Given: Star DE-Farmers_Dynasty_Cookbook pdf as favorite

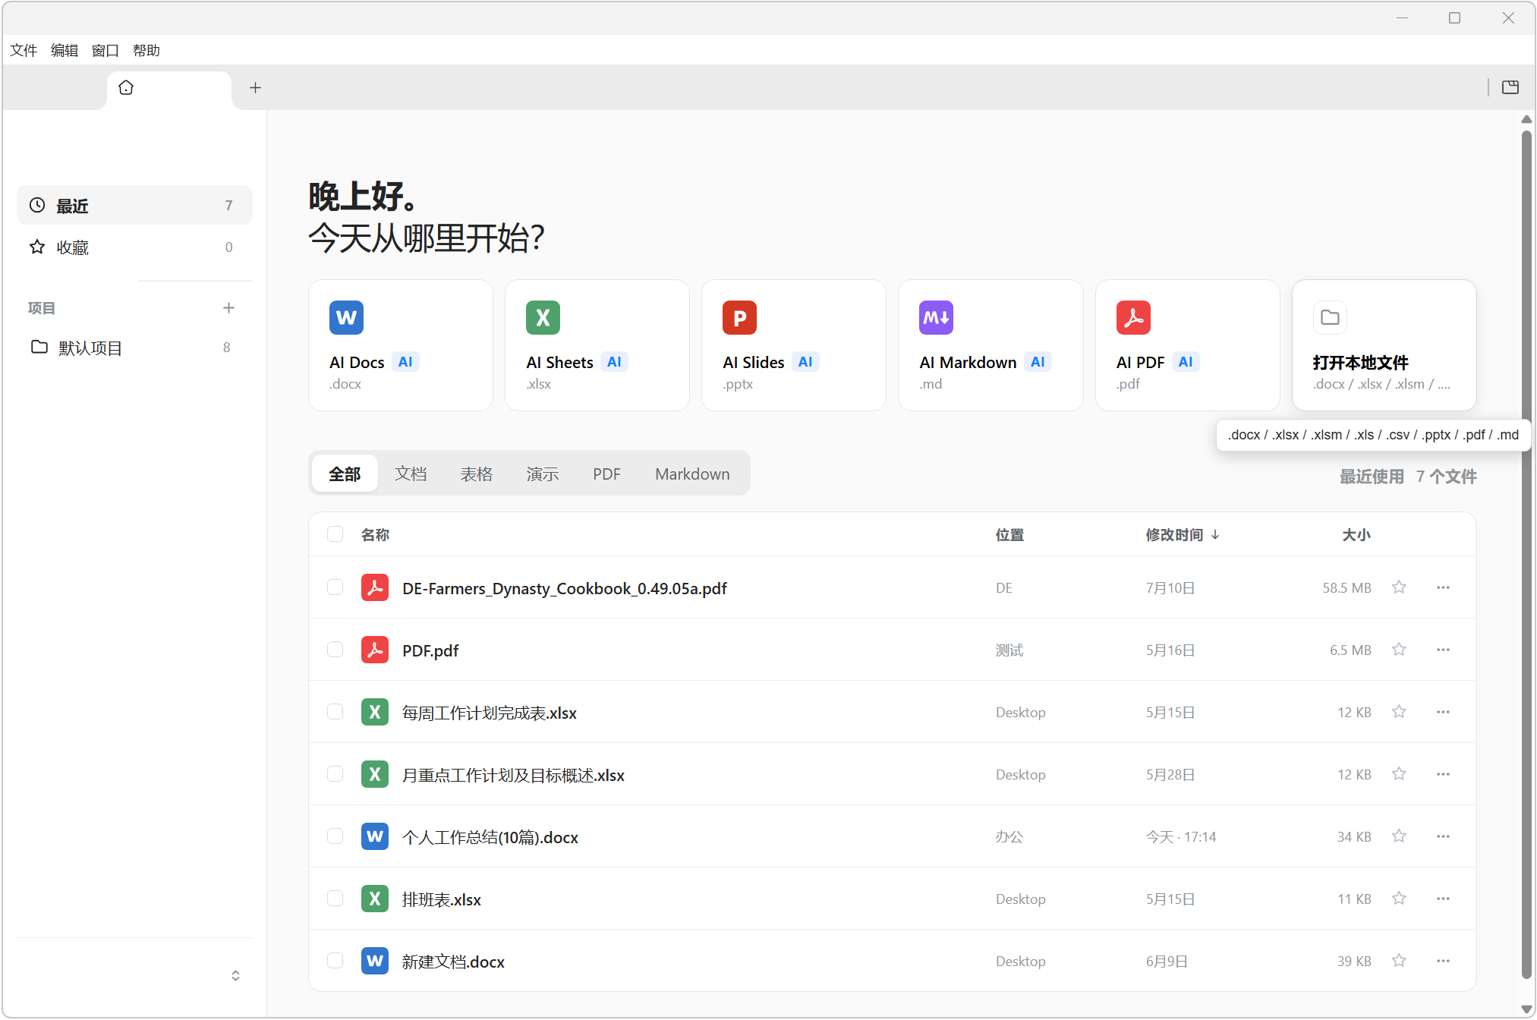Looking at the screenshot, I should pos(1399,587).
